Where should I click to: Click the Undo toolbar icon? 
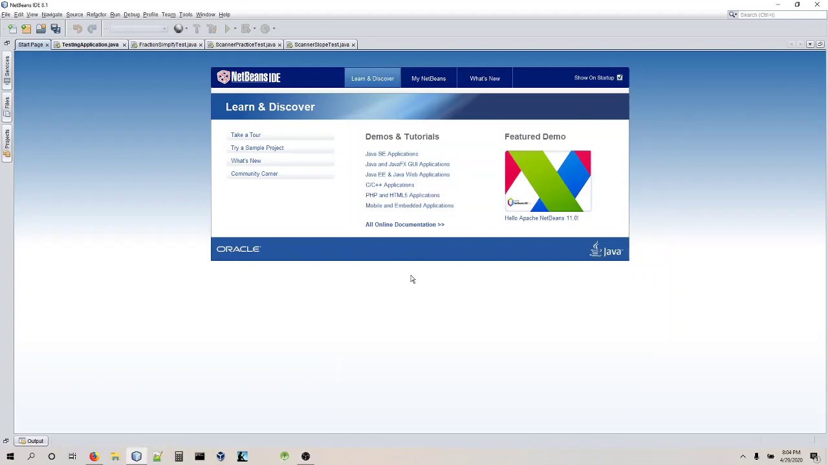click(x=77, y=28)
